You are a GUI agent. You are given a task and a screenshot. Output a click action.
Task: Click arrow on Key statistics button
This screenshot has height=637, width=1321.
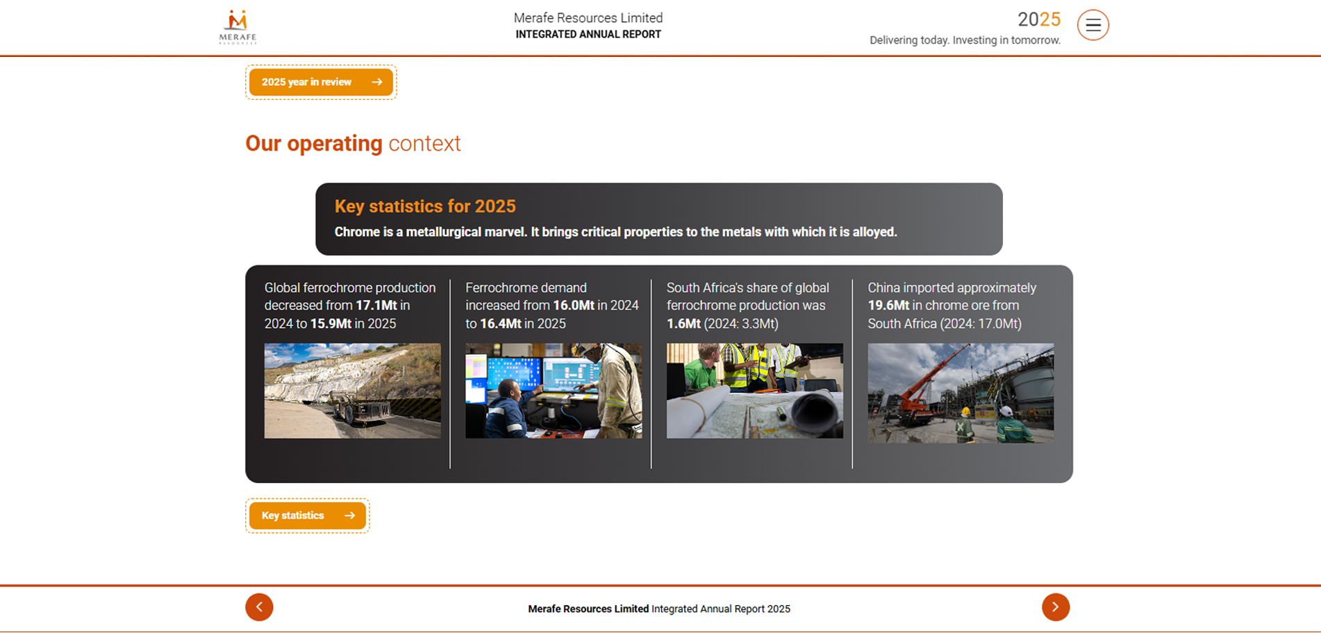[x=350, y=515]
